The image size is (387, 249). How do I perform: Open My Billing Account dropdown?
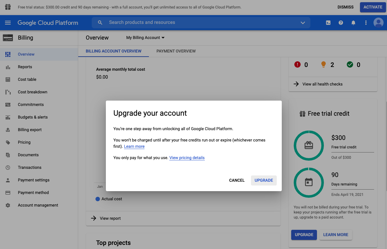point(145,38)
